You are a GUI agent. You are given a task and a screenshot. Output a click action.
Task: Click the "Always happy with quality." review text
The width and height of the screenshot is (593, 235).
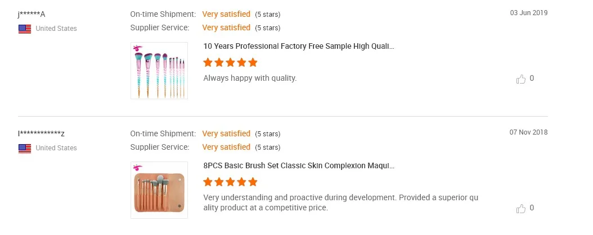point(250,78)
